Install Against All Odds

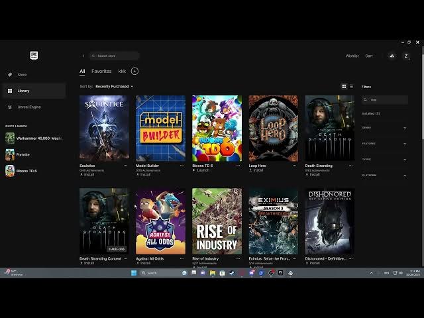tap(143, 263)
